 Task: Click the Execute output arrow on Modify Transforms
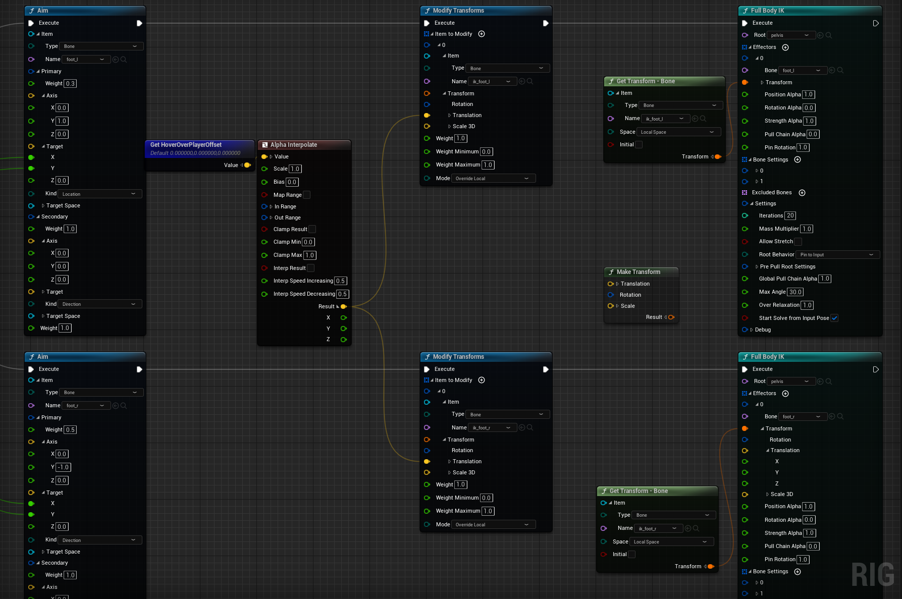click(x=546, y=23)
